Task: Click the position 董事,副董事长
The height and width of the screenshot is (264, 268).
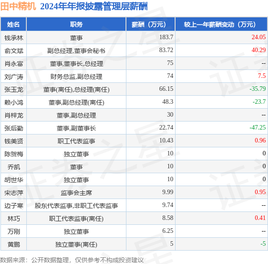Action: 76,128
